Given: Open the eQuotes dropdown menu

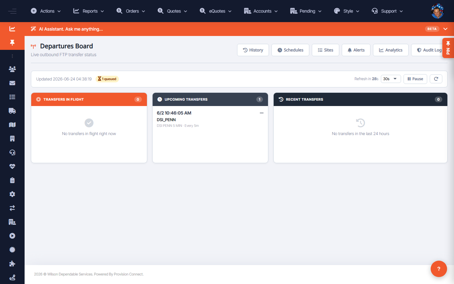Looking at the screenshot, I should coord(216,11).
